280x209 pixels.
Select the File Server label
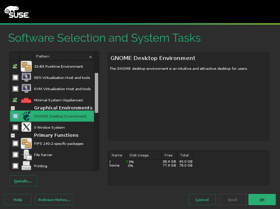[43, 155]
